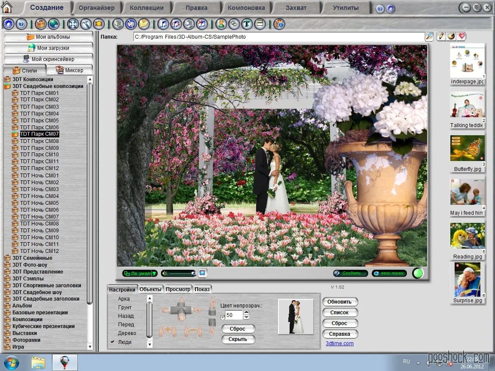Click the Список button
Image resolution: width=495 pixels, height=371 pixels.
(339, 313)
